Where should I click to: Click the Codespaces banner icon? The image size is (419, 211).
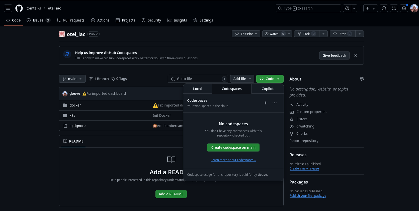pos(67,54)
